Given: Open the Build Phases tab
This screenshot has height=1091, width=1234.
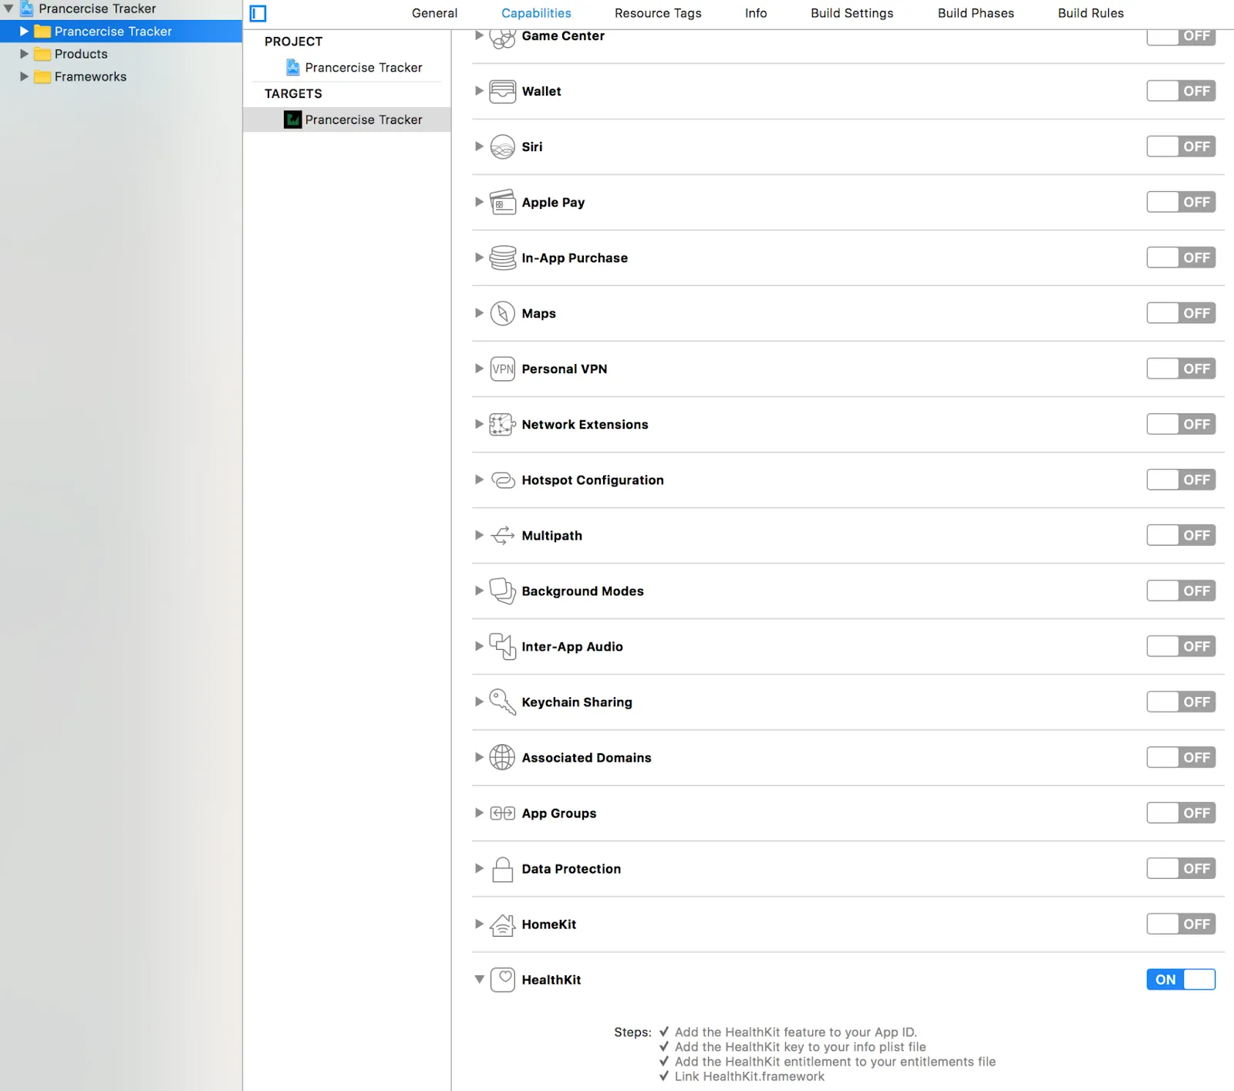Looking at the screenshot, I should (x=976, y=13).
